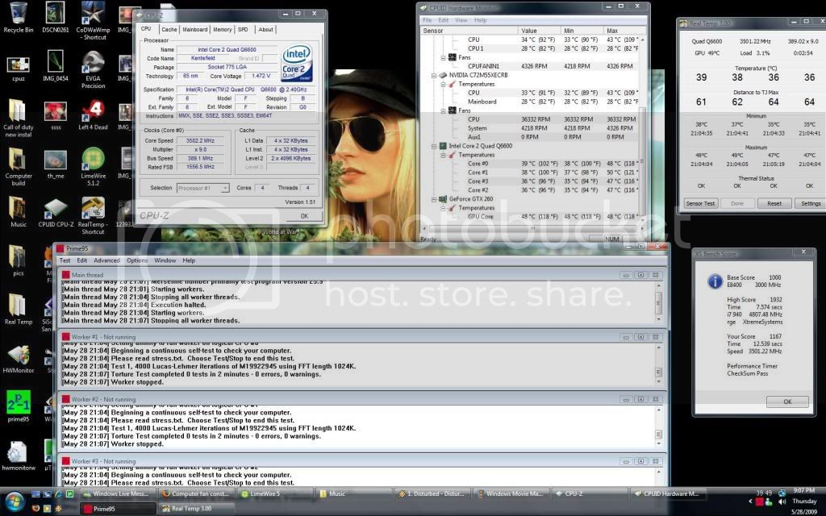Click the volume speaker tray icon
Viewport: 826px width, 516px height.
(x=782, y=501)
